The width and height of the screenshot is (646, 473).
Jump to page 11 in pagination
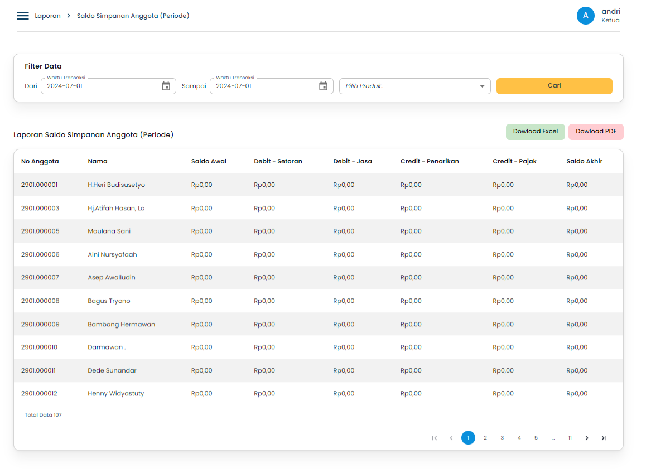[x=570, y=438]
